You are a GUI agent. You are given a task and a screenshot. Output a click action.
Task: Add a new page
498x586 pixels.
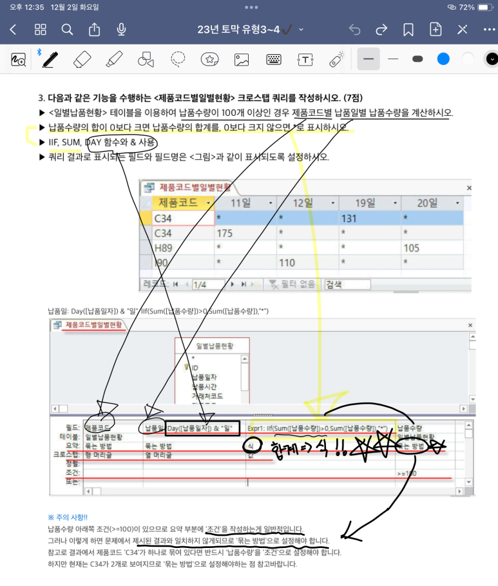436,29
